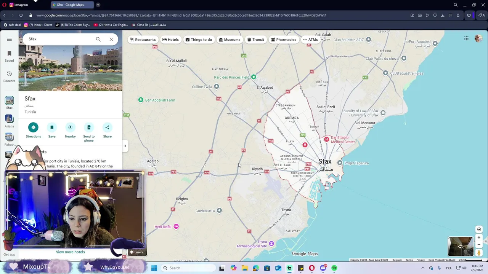The image size is (488, 274).
Task: Select the Transit category chip
Action: (x=255, y=40)
